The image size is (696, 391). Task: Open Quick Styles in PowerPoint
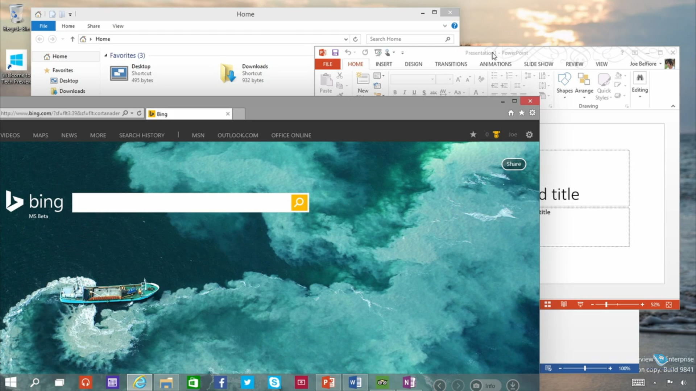pos(604,86)
